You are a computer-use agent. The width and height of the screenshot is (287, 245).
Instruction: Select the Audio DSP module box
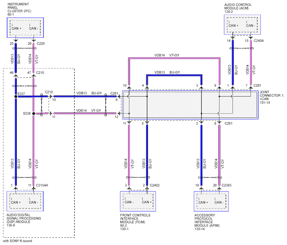click(x=25, y=201)
